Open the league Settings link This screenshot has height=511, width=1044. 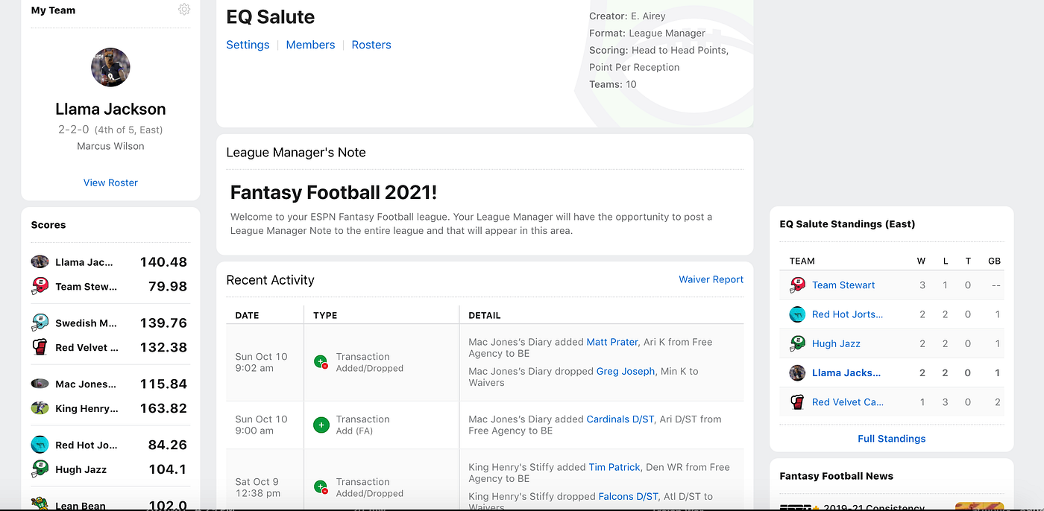pyautogui.click(x=248, y=45)
